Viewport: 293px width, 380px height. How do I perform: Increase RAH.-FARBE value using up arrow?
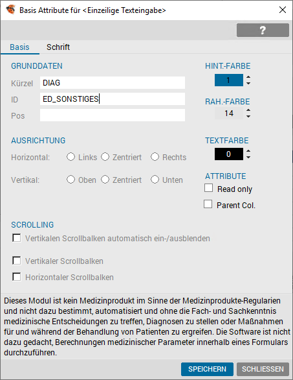248,110
